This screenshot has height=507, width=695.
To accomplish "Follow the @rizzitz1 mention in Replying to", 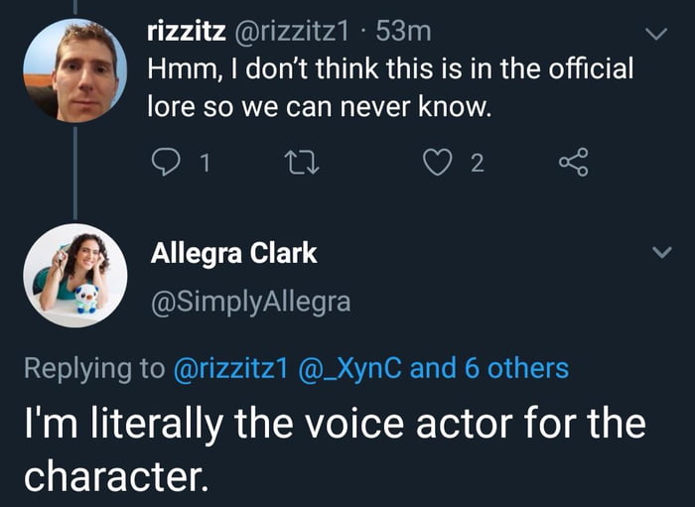I will pyautogui.click(x=230, y=368).
